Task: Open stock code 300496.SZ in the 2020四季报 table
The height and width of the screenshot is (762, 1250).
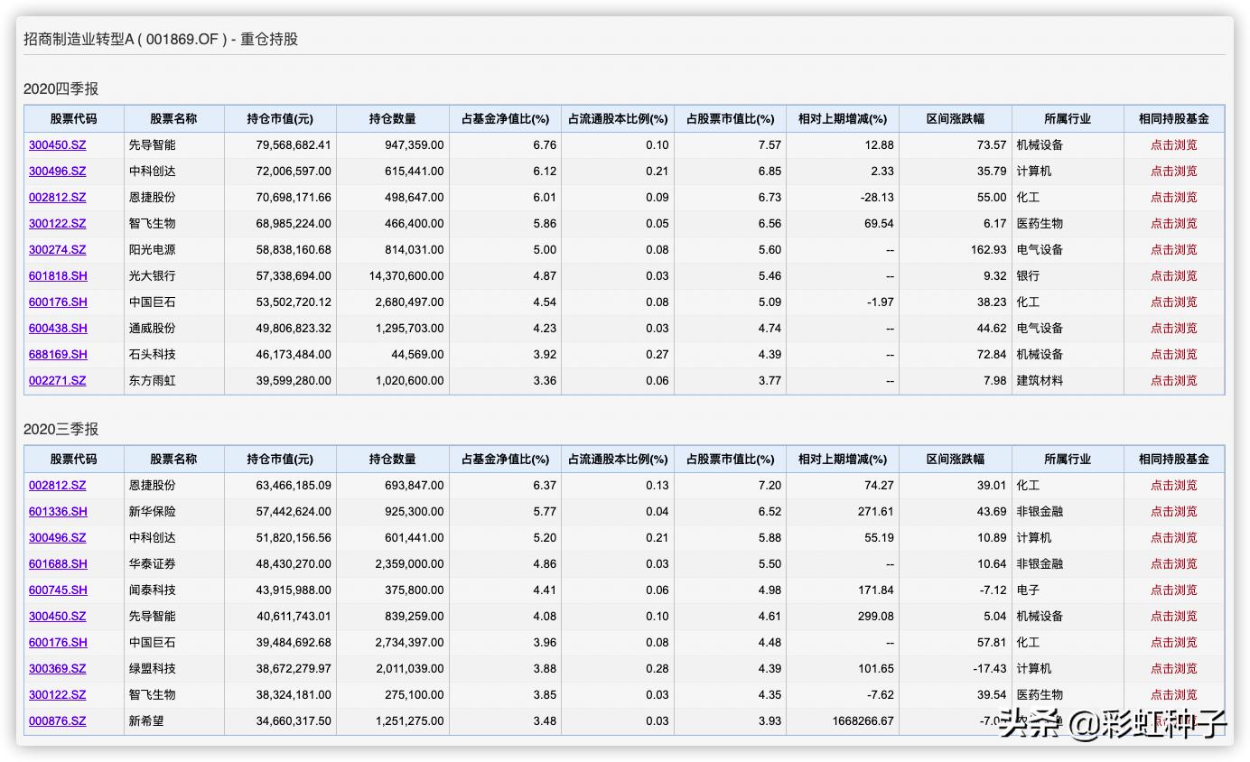Action: 57,171
